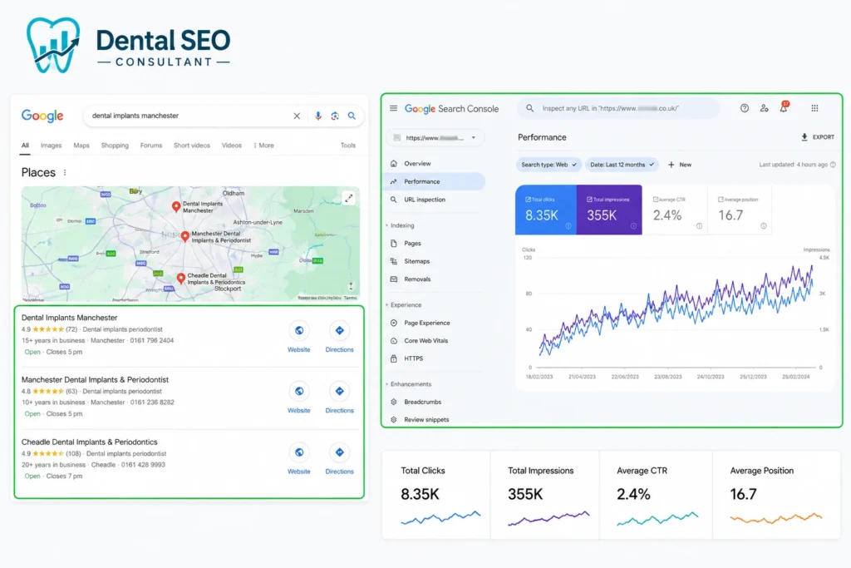Collapse the Experience section
Image resolution: width=851 pixels, height=568 pixels.
click(x=403, y=305)
